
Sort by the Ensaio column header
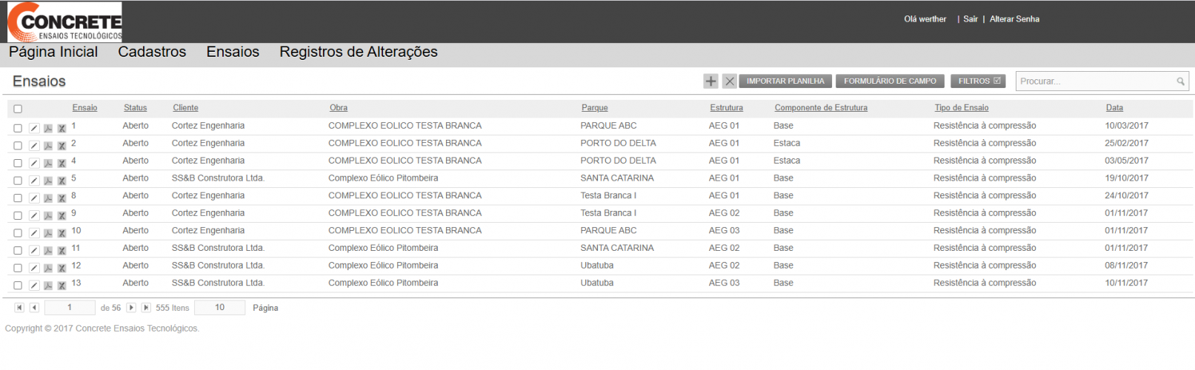tap(84, 108)
